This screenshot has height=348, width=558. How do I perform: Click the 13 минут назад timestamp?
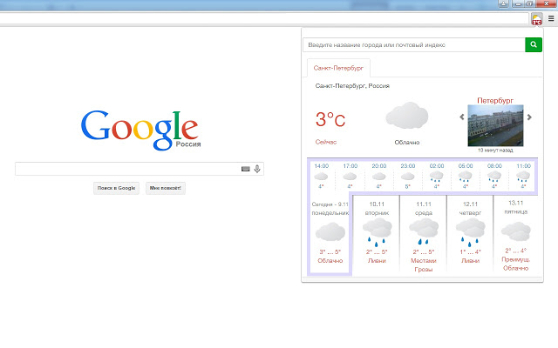tap(495, 151)
